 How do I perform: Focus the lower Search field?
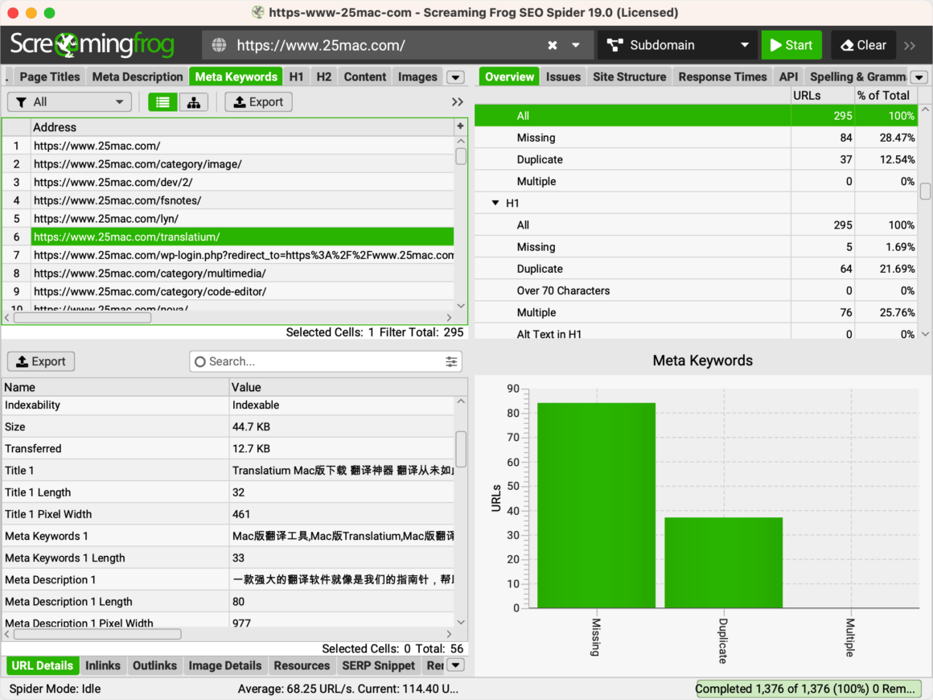(x=326, y=361)
